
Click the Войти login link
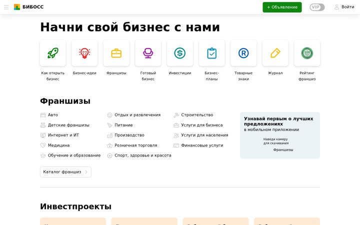coord(348,7)
